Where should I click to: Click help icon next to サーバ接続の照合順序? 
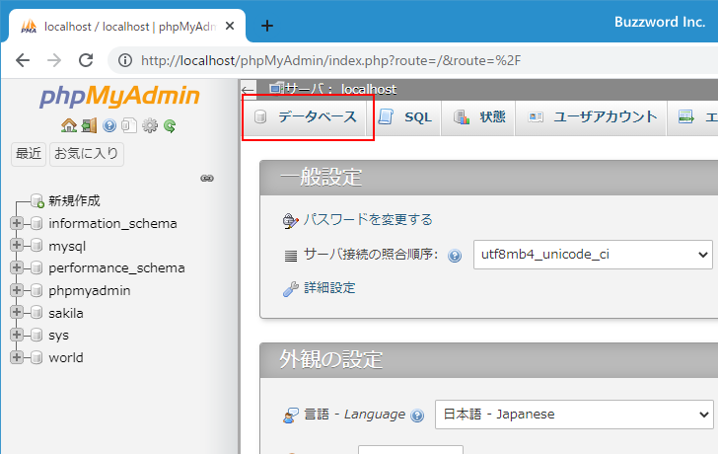[x=455, y=256]
